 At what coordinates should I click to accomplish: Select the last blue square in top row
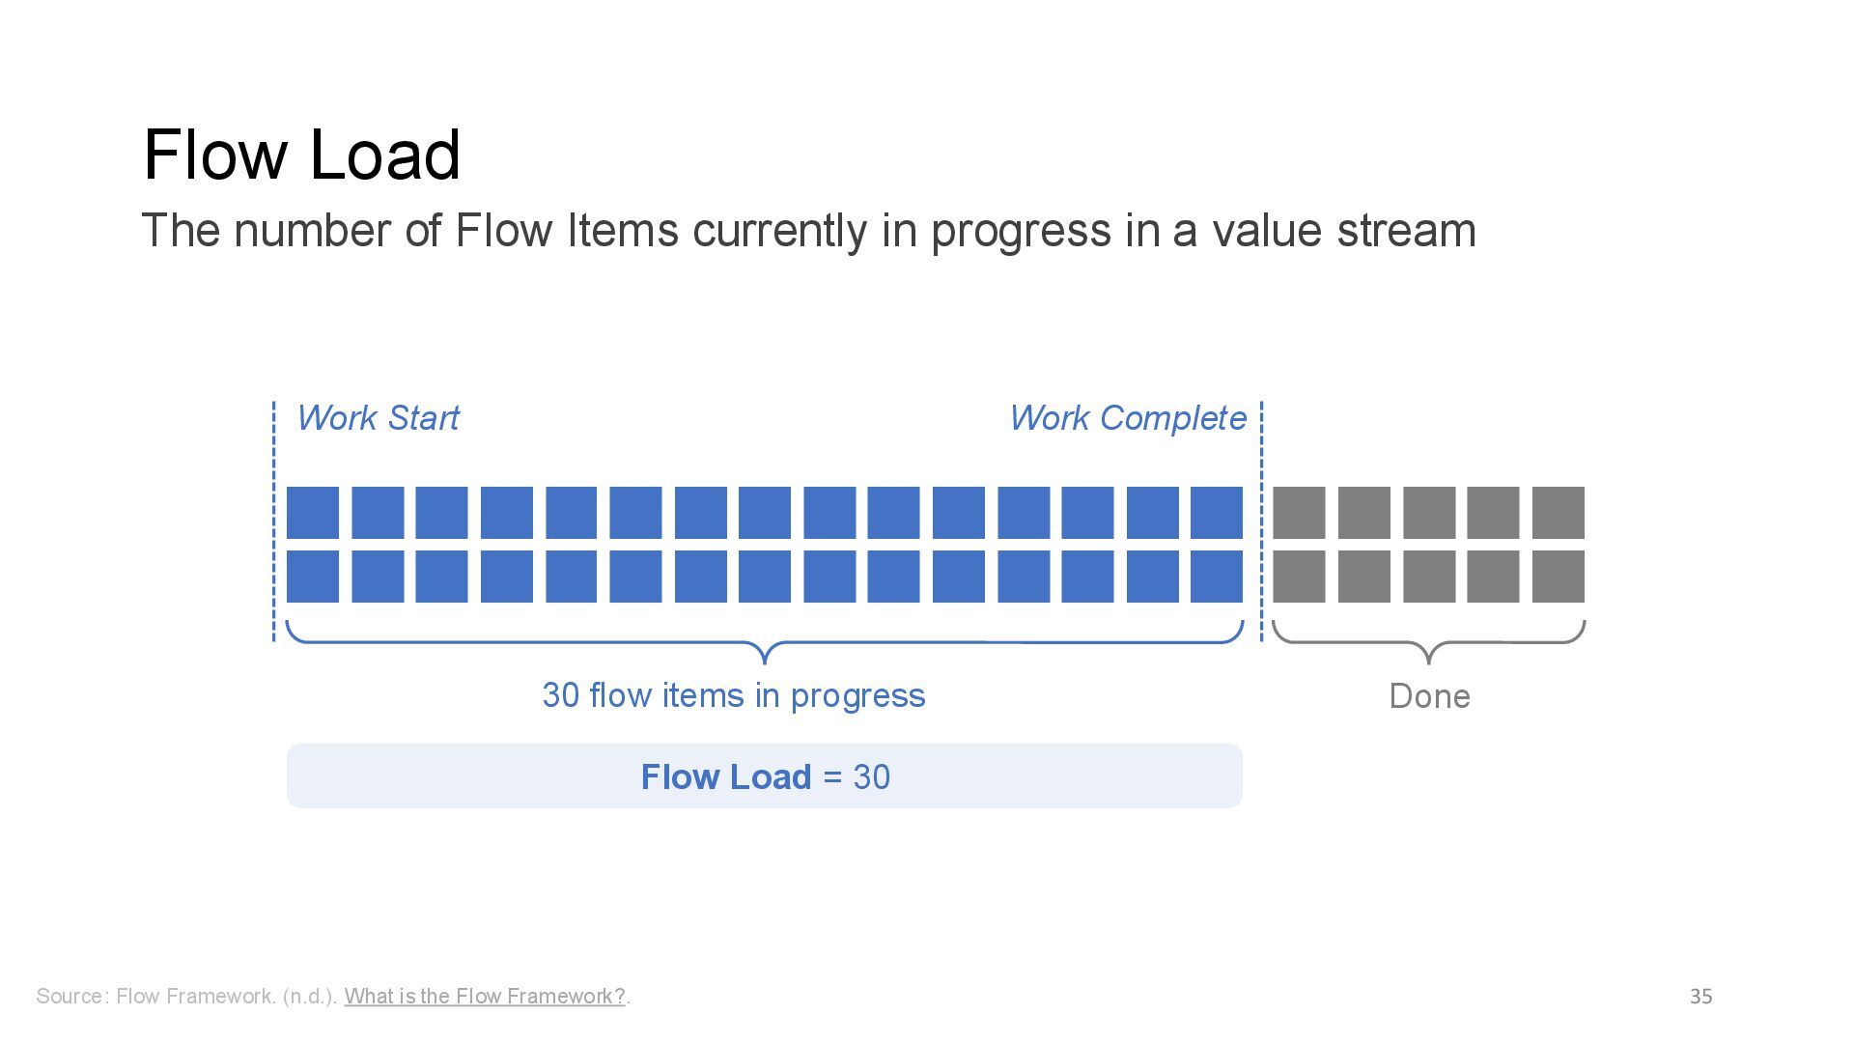click(x=1216, y=513)
